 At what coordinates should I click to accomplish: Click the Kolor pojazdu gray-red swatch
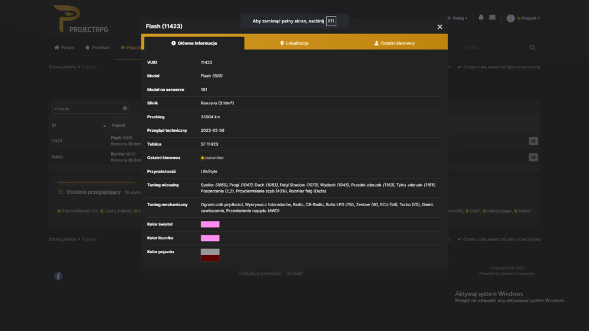click(210, 255)
